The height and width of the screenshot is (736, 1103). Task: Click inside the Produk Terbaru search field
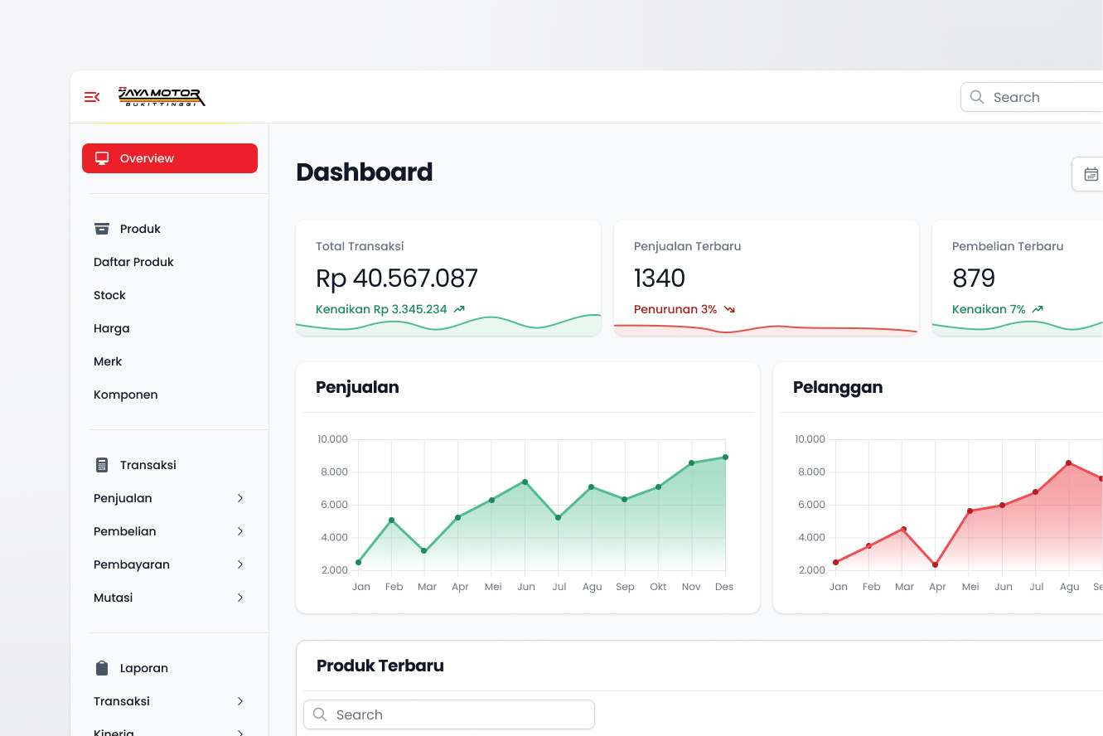(447, 714)
